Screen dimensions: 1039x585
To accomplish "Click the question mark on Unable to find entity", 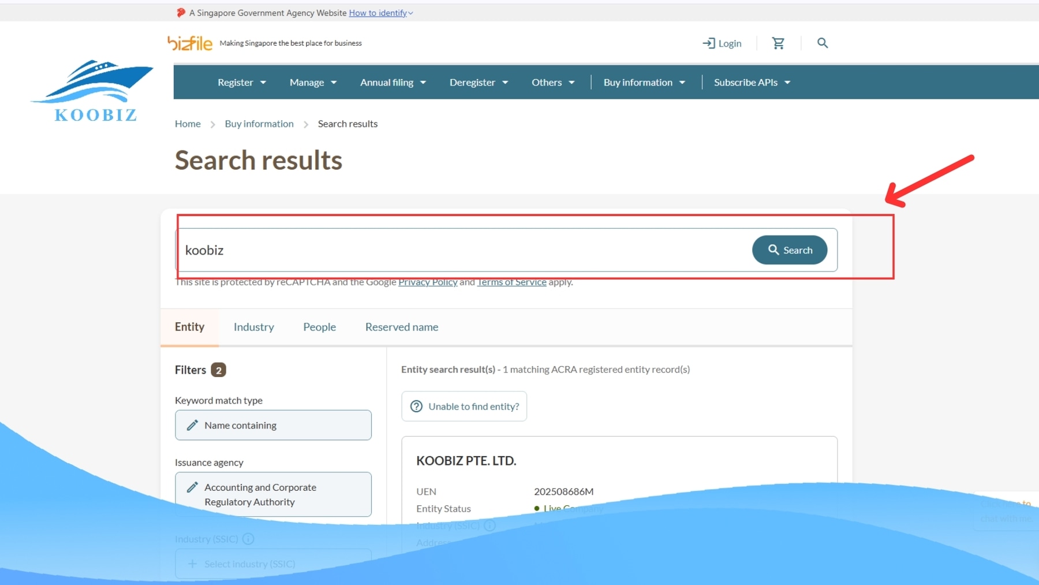I will pyautogui.click(x=416, y=406).
